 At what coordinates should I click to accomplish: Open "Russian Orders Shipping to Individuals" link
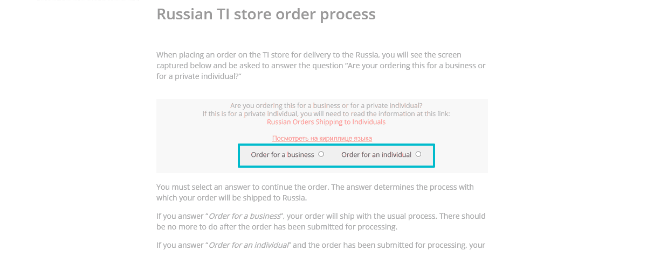coord(326,122)
